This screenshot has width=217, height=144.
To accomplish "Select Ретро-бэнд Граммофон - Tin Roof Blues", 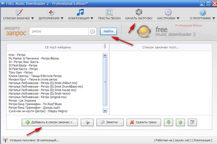I will [35, 104].
